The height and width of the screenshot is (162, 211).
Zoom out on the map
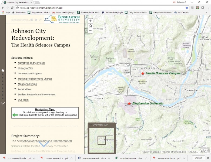click(90, 31)
